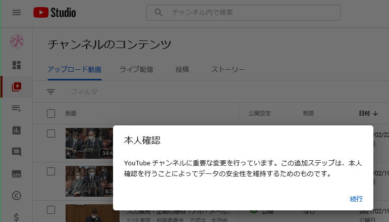
Task: Switch to the 投稿 tab
Action: 182,69
